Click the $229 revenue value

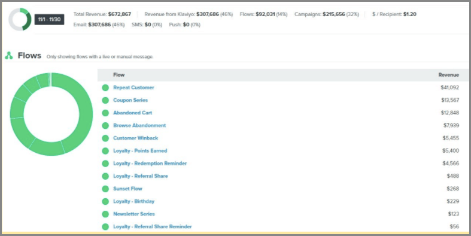[452, 201]
